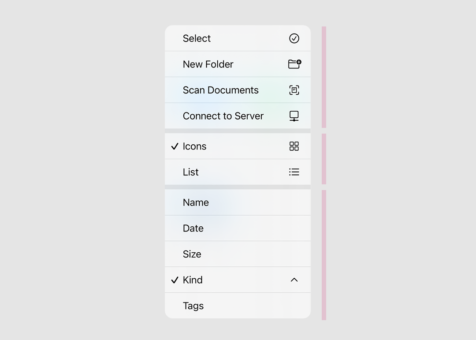Open the Connect to Server label

(223, 116)
